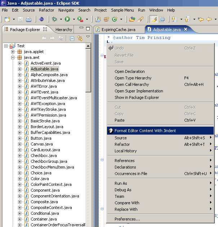Click the Jindent icon in context menu
This screenshot has width=218, height=227.
(111, 131)
